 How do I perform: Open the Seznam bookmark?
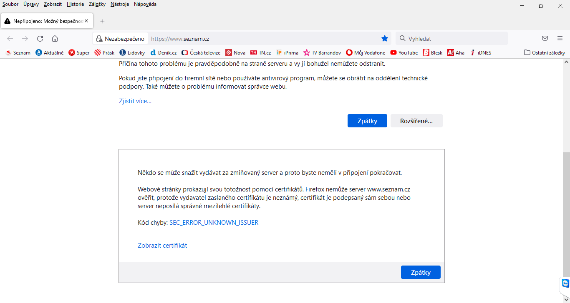click(18, 53)
